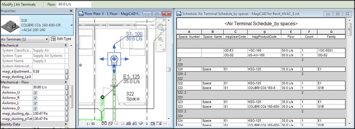Click the up air arrow on selected terminal
The width and height of the screenshot is (355, 129).
click(114, 46)
